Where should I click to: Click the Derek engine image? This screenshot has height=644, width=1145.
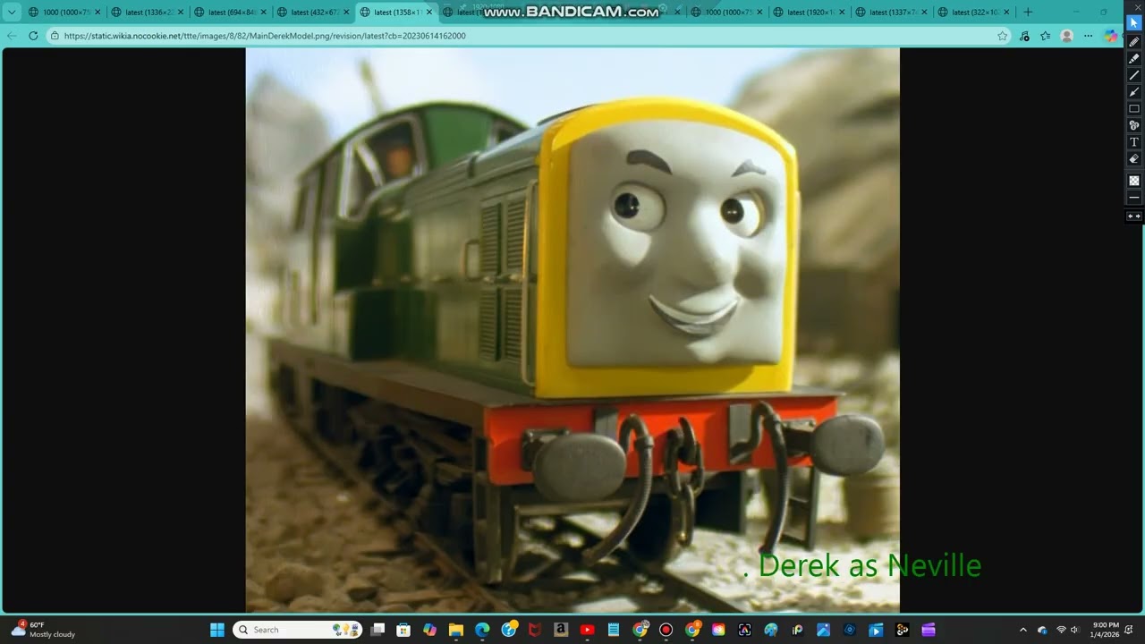pos(572,330)
